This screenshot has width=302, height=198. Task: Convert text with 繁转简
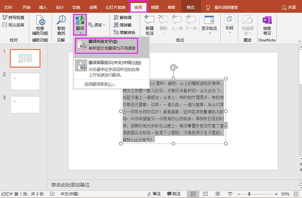(x=123, y=17)
